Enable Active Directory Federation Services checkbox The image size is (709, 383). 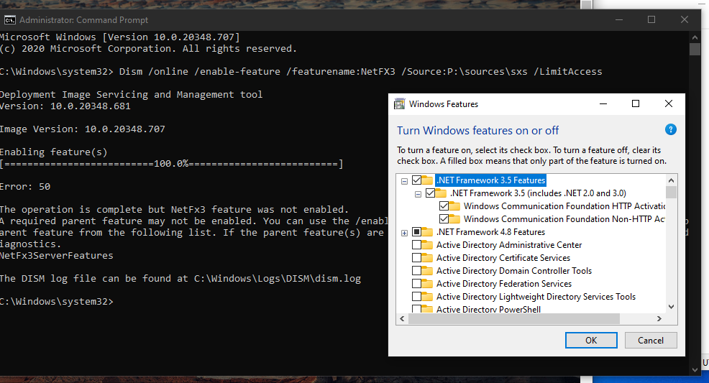click(x=416, y=284)
